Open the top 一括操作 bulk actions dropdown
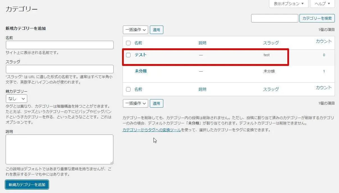The width and height of the screenshot is (339, 193). tap(135, 30)
